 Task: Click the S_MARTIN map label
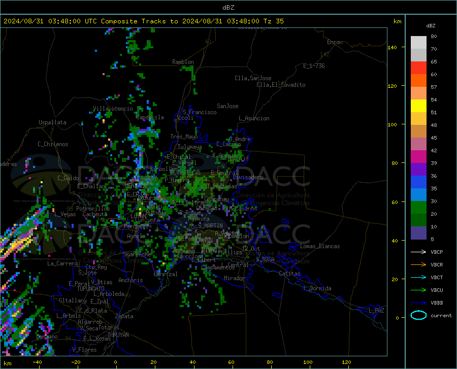[210, 226]
